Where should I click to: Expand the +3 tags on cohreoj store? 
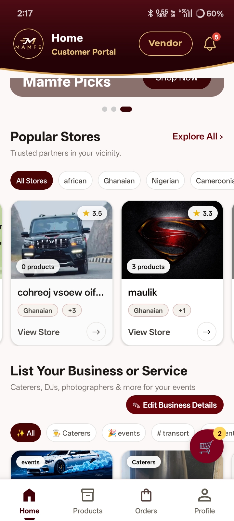(72, 311)
